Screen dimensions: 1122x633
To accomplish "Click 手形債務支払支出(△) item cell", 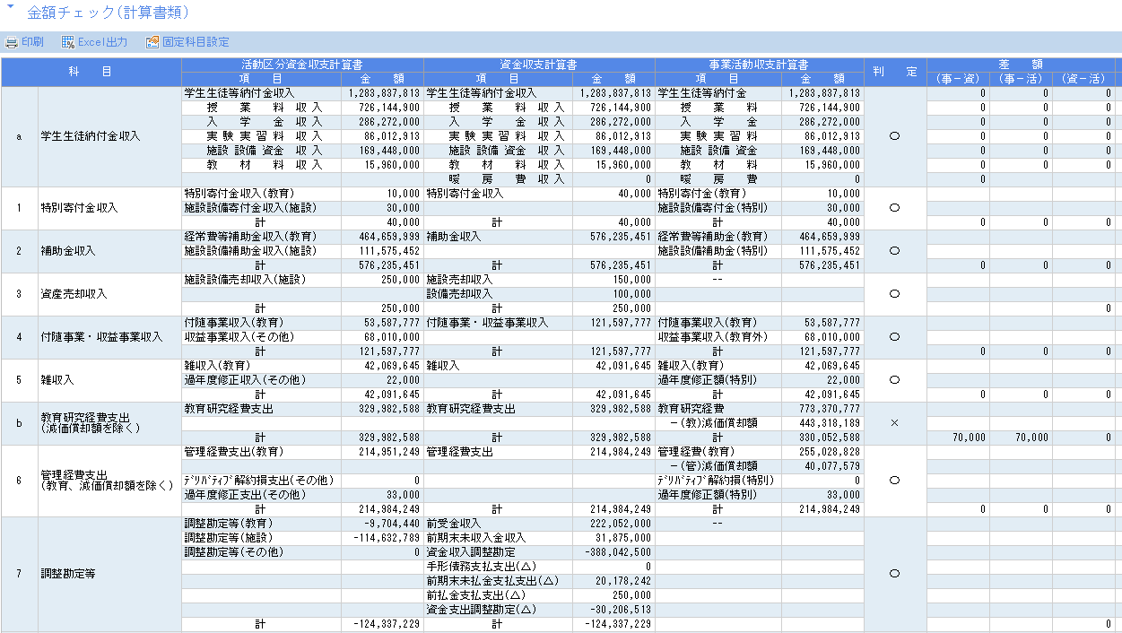I will click(499, 567).
